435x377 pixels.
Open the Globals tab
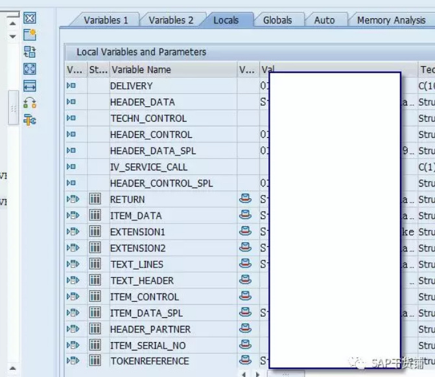(x=277, y=20)
